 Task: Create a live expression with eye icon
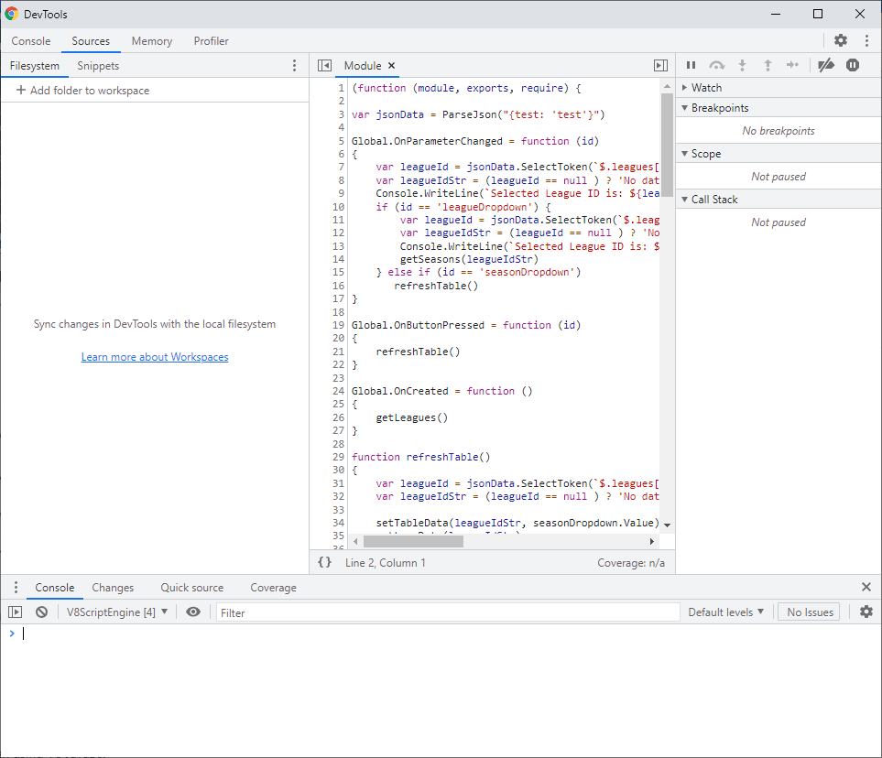tap(193, 612)
